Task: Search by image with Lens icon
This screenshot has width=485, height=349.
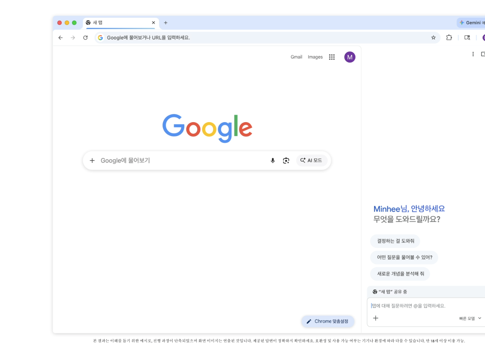Action: 286,161
